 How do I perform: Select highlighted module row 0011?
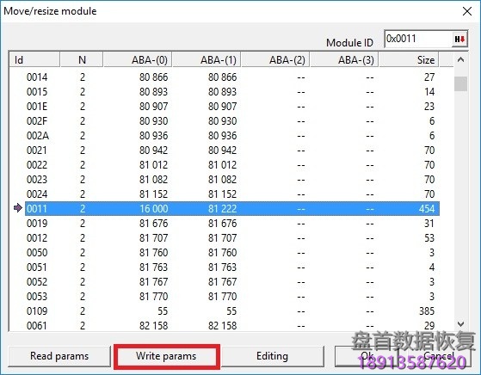pos(232,209)
